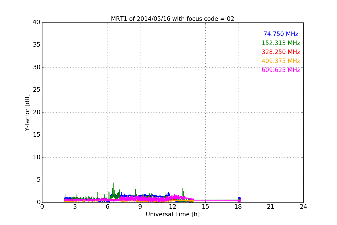This screenshot has width=337, height=225.
Task: Click the y-axis tick label 35
Action: point(37,45)
